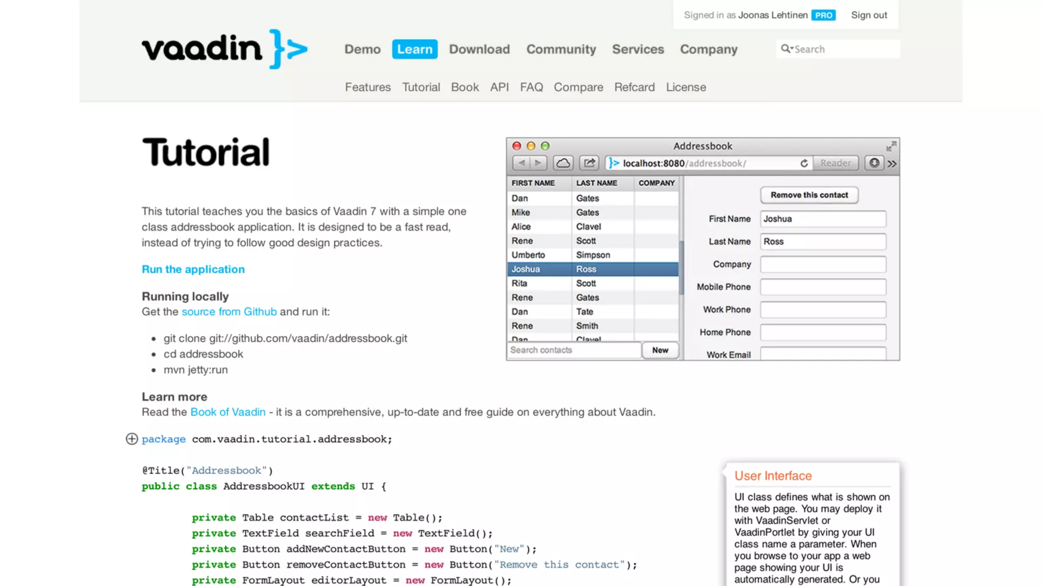Click the search magnifier dropdown icon
Image resolution: width=1042 pixels, height=586 pixels.
click(787, 49)
